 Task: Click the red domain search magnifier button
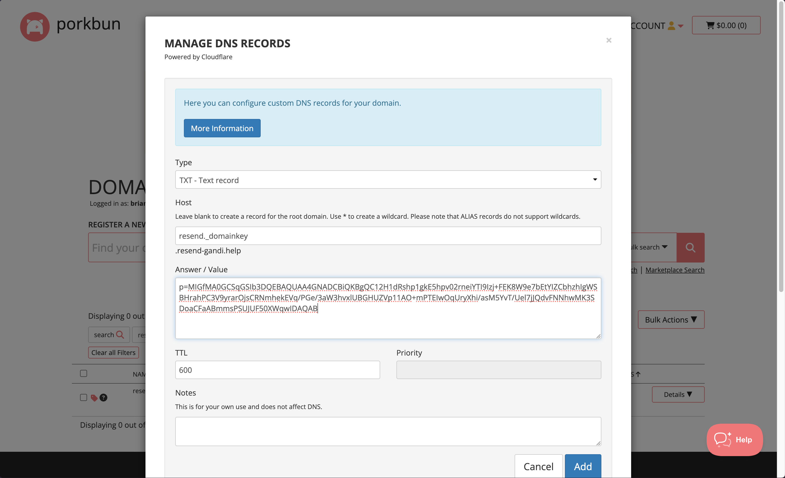pos(690,247)
